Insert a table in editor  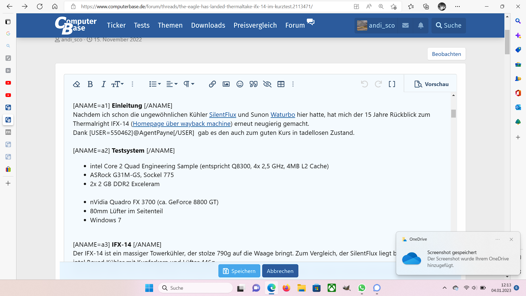coord(281,84)
